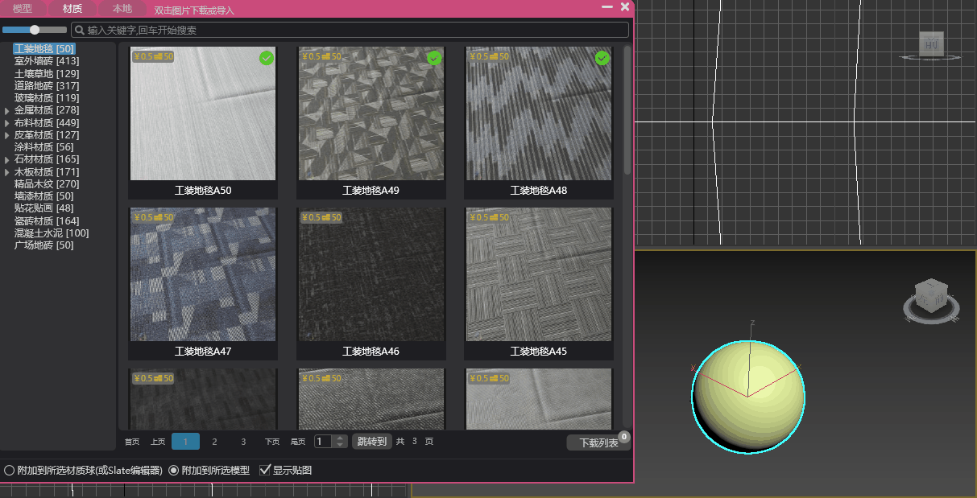Open the 本地 tab
The height and width of the screenshot is (498, 977).
[x=122, y=9]
